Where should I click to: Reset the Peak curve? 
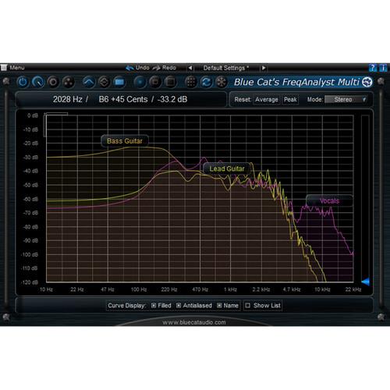click(x=290, y=100)
